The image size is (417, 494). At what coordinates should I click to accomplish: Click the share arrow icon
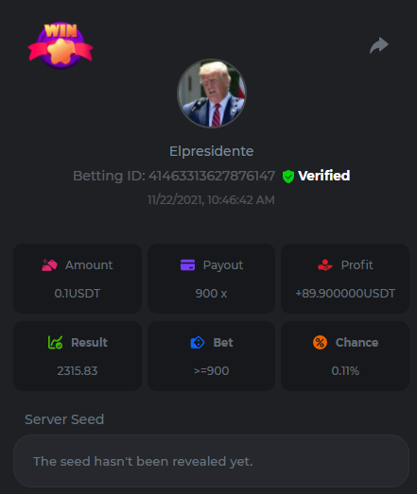(x=379, y=45)
